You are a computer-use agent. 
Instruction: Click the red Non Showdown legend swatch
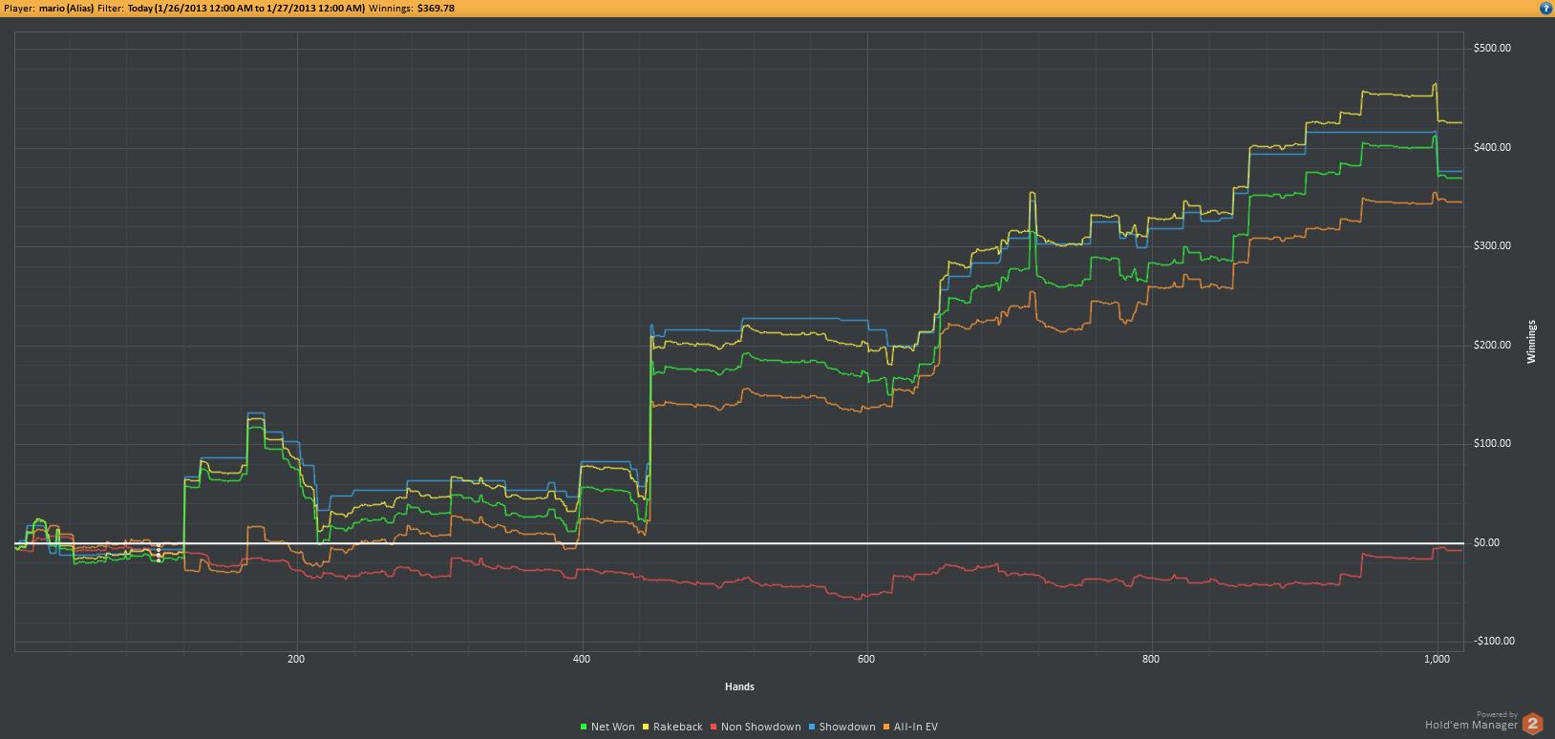[714, 728]
